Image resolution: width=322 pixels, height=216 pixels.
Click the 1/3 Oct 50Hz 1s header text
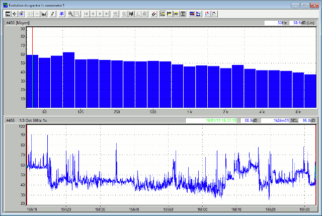click(x=33, y=120)
